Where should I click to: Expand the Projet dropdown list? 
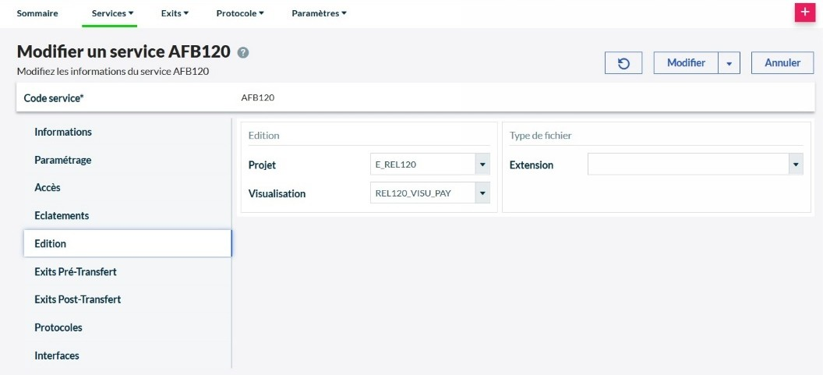coord(482,165)
